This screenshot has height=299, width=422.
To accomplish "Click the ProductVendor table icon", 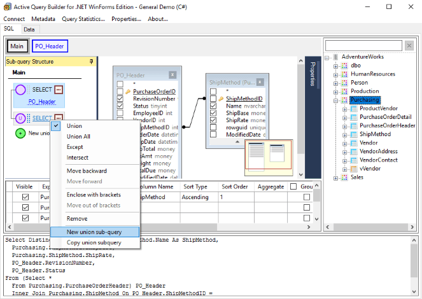I will click(354, 109).
